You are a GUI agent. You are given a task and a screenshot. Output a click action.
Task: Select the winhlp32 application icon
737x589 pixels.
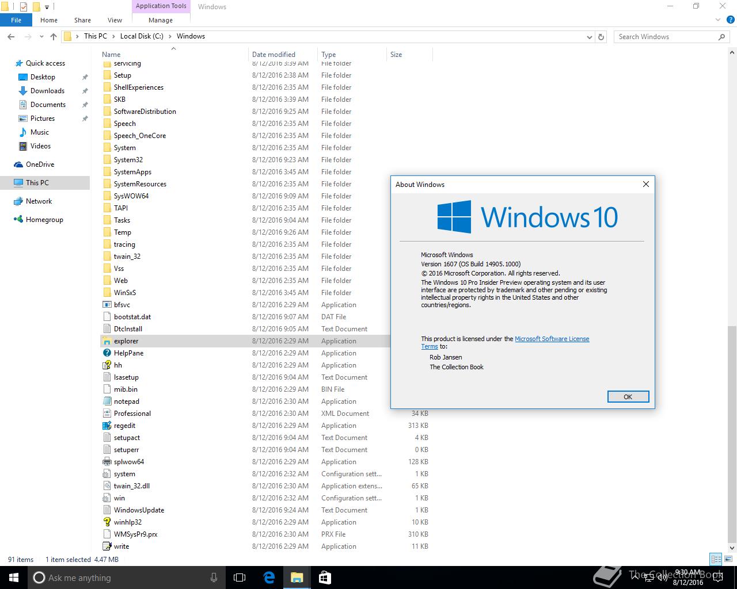107,522
